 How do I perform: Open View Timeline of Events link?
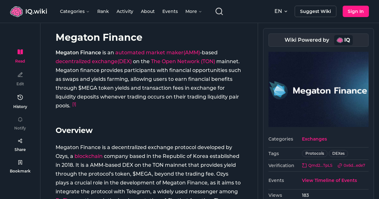(x=329, y=180)
